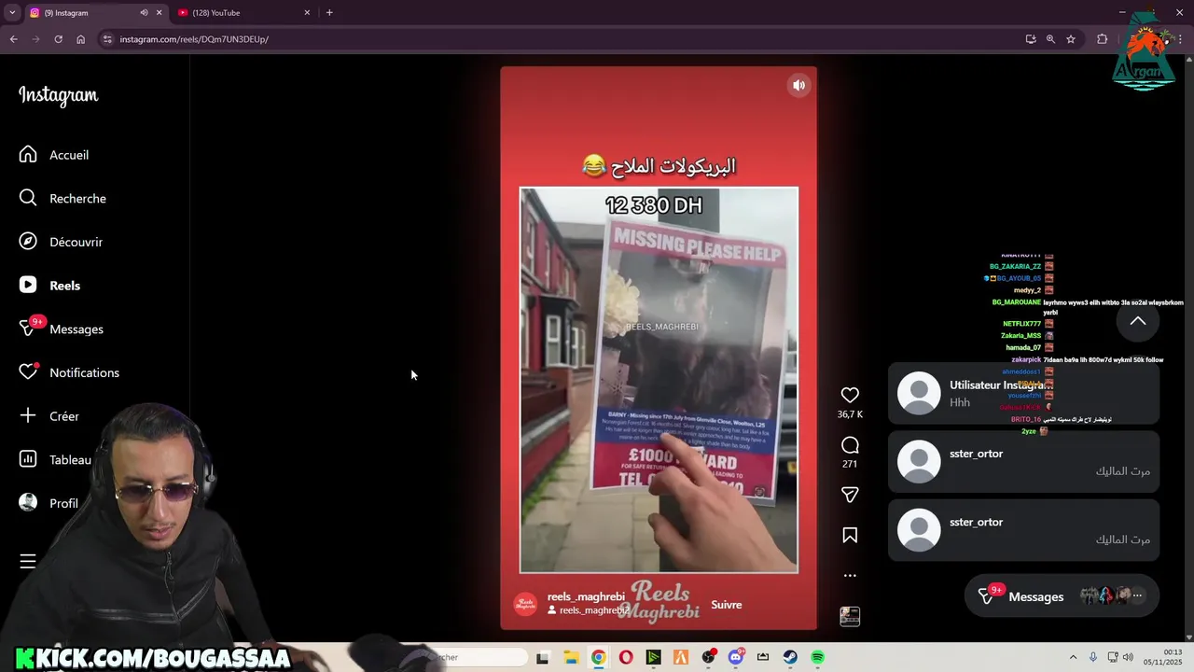
Task: Click the tray microphone icon
Action: (x=1093, y=657)
